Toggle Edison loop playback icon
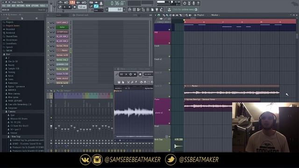 [121, 74]
